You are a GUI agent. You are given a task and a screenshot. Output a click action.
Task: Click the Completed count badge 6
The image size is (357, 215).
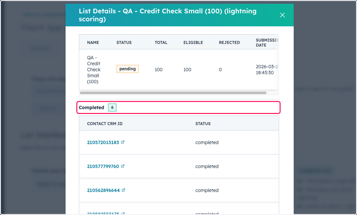click(112, 107)
